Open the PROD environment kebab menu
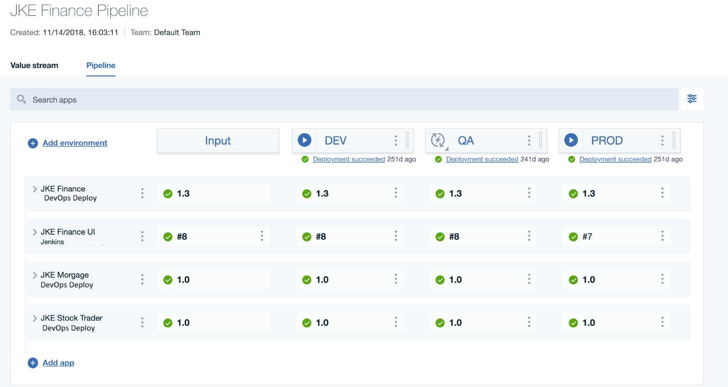Screen dimensions: 728x387 (662, 141)
